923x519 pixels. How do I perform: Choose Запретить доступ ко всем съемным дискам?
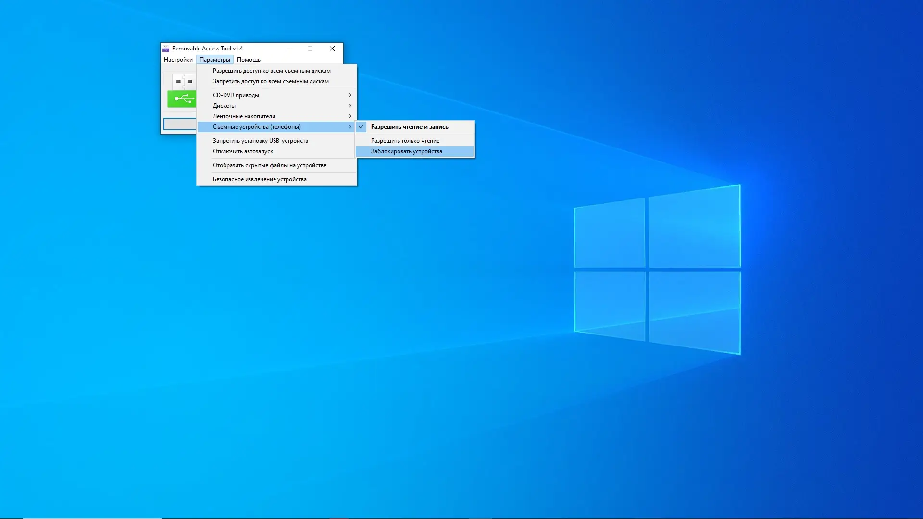pyautogui.click(x=271, y=81)
